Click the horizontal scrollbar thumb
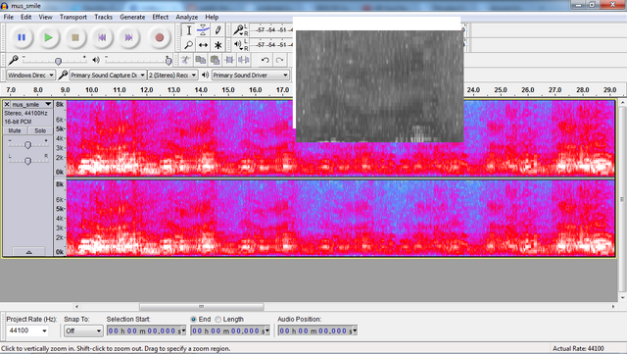Viewport: 627px width, 354px height. coord(202,307)
